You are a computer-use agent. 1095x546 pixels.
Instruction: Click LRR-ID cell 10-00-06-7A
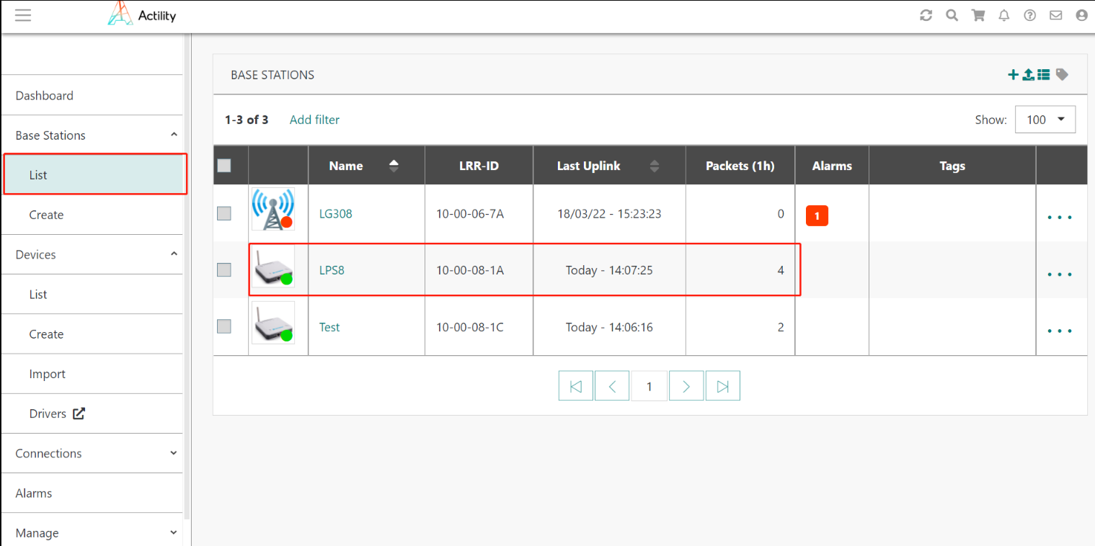click(470, 214)
